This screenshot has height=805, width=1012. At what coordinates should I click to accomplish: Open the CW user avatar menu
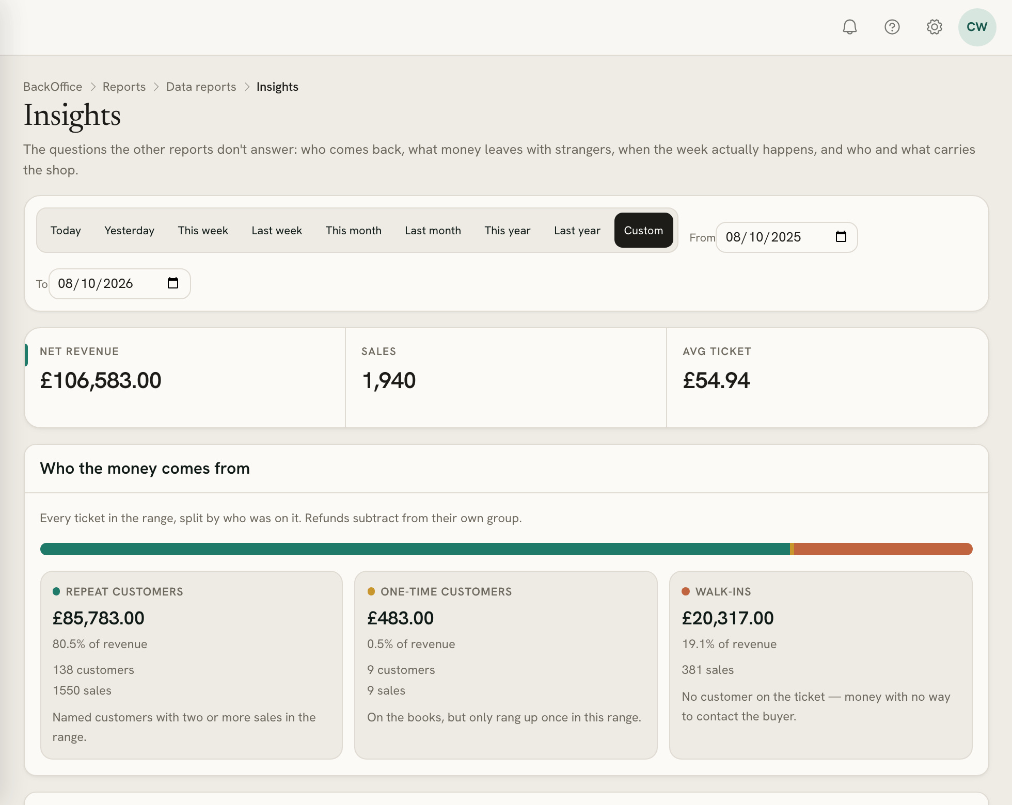[977, 27]
